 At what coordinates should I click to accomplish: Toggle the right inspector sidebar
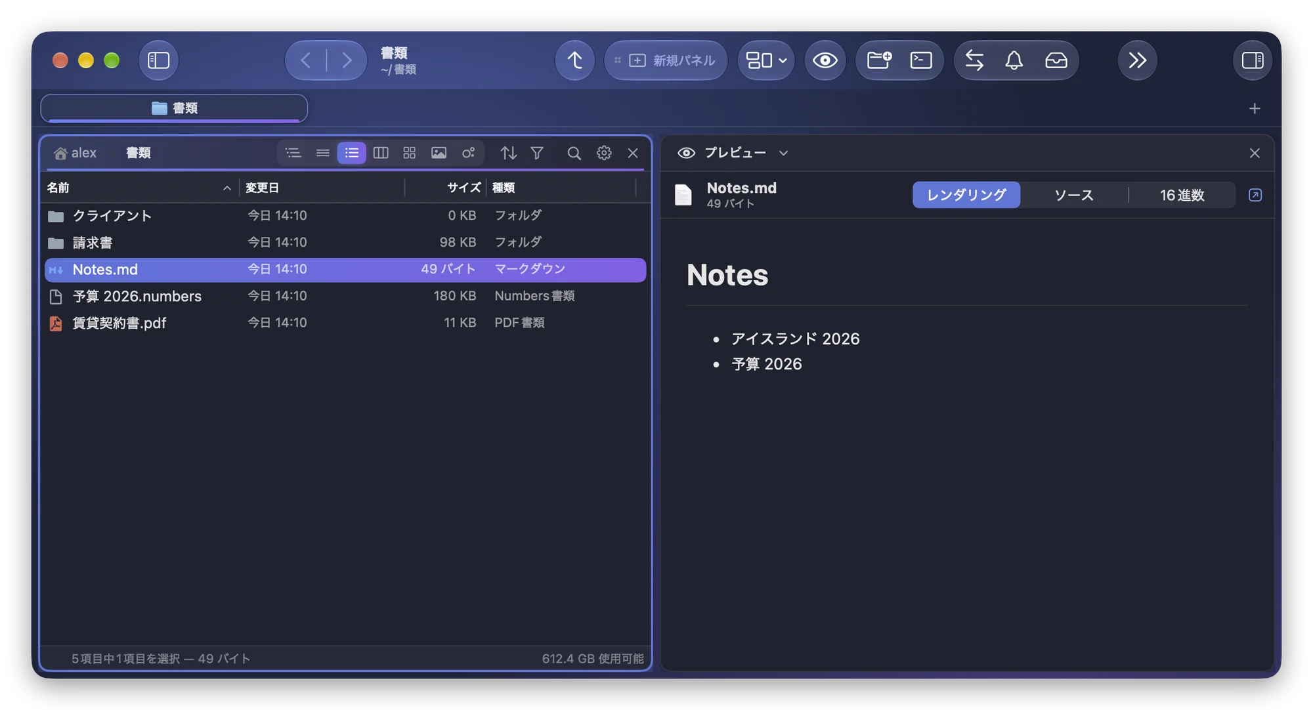pyautogui.click(x=1252, y=60)
